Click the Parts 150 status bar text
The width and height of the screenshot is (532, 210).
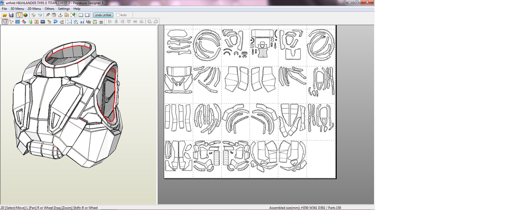(334, 207)
